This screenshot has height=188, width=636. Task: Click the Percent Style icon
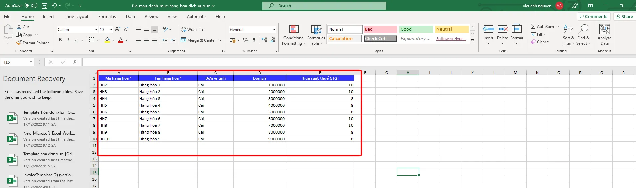pos(246,40)
